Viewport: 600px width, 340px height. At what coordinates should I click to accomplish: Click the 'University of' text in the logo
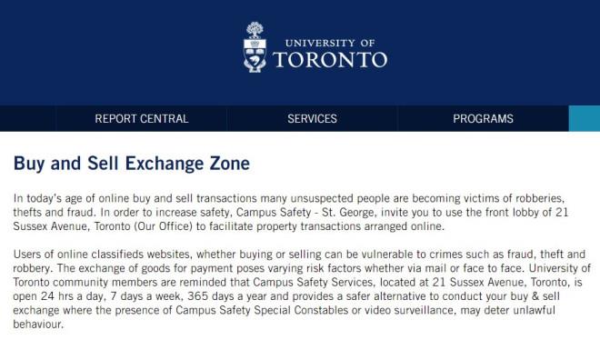pyautogui.click(x=330, y=43)
